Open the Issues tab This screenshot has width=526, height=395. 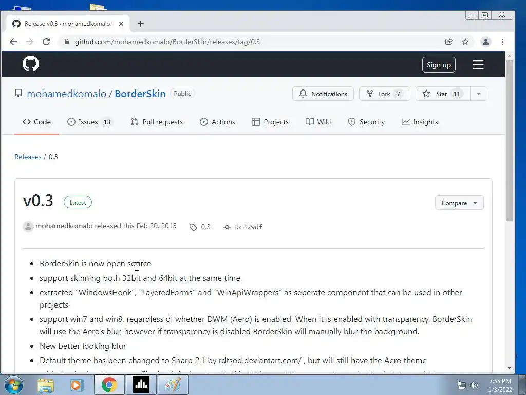90,122
